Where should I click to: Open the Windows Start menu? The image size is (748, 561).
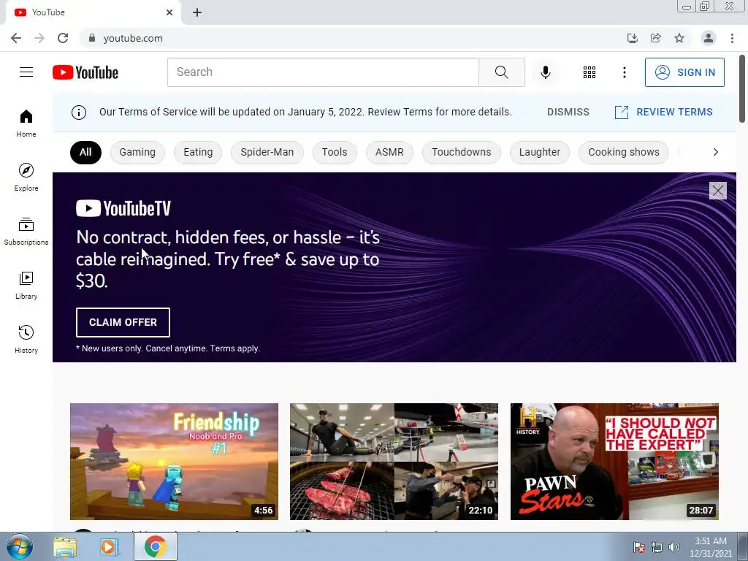(19, 546)
